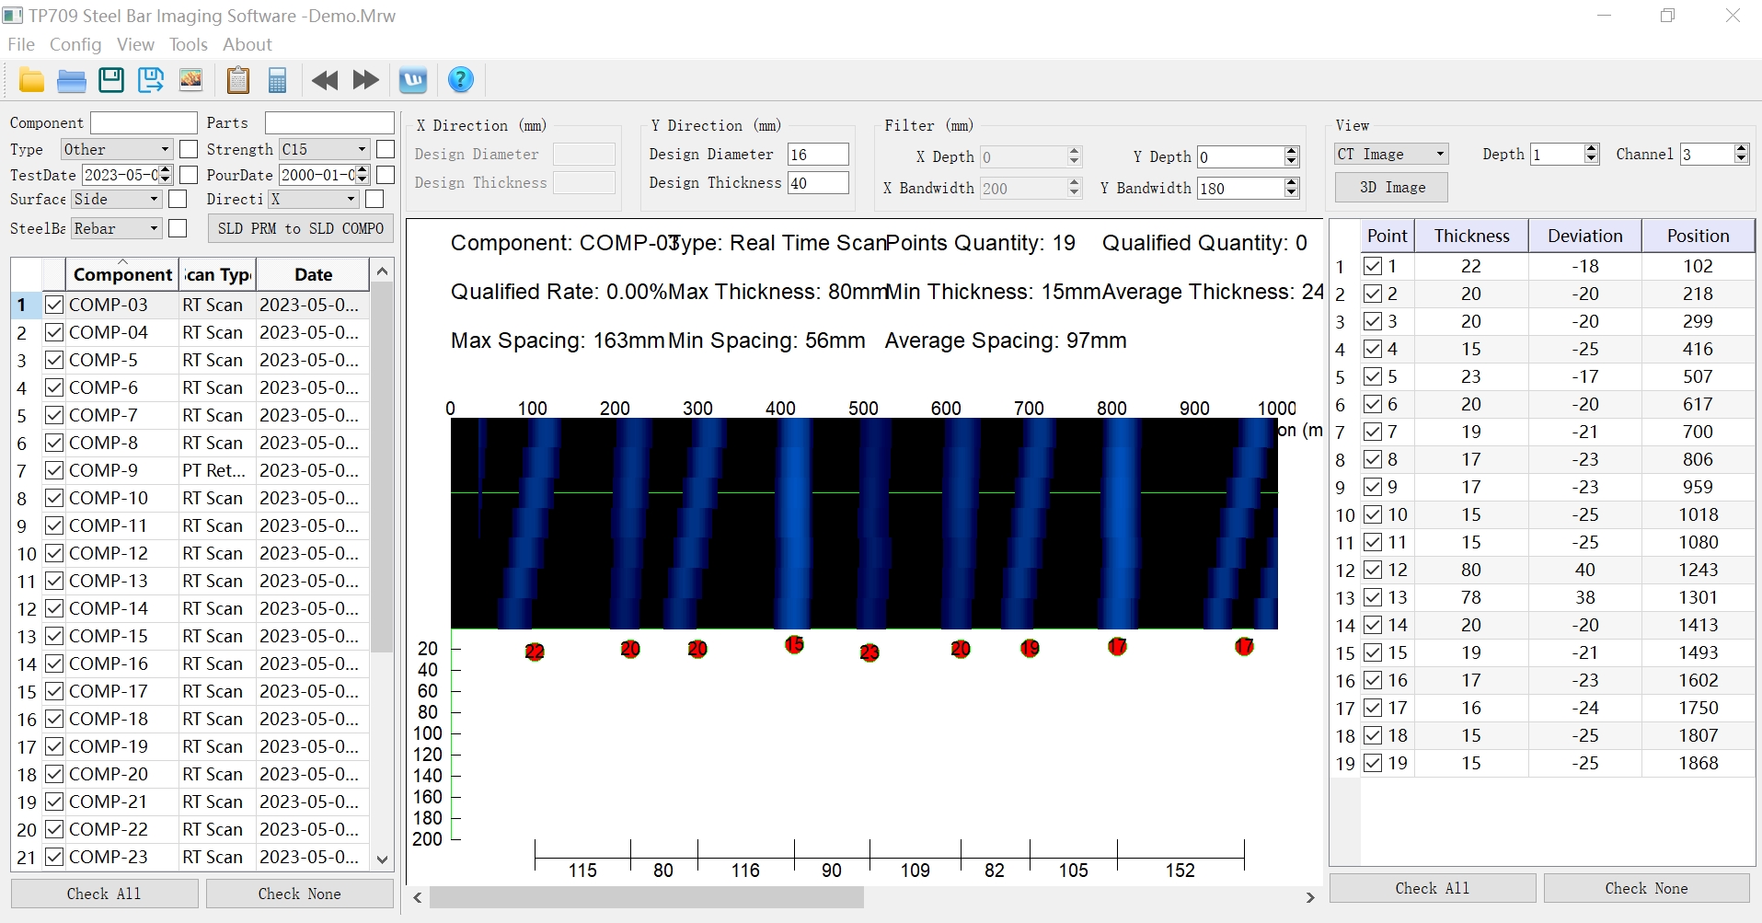Open the About menu
1762x923 pixels.
click(x=248, y=45)
